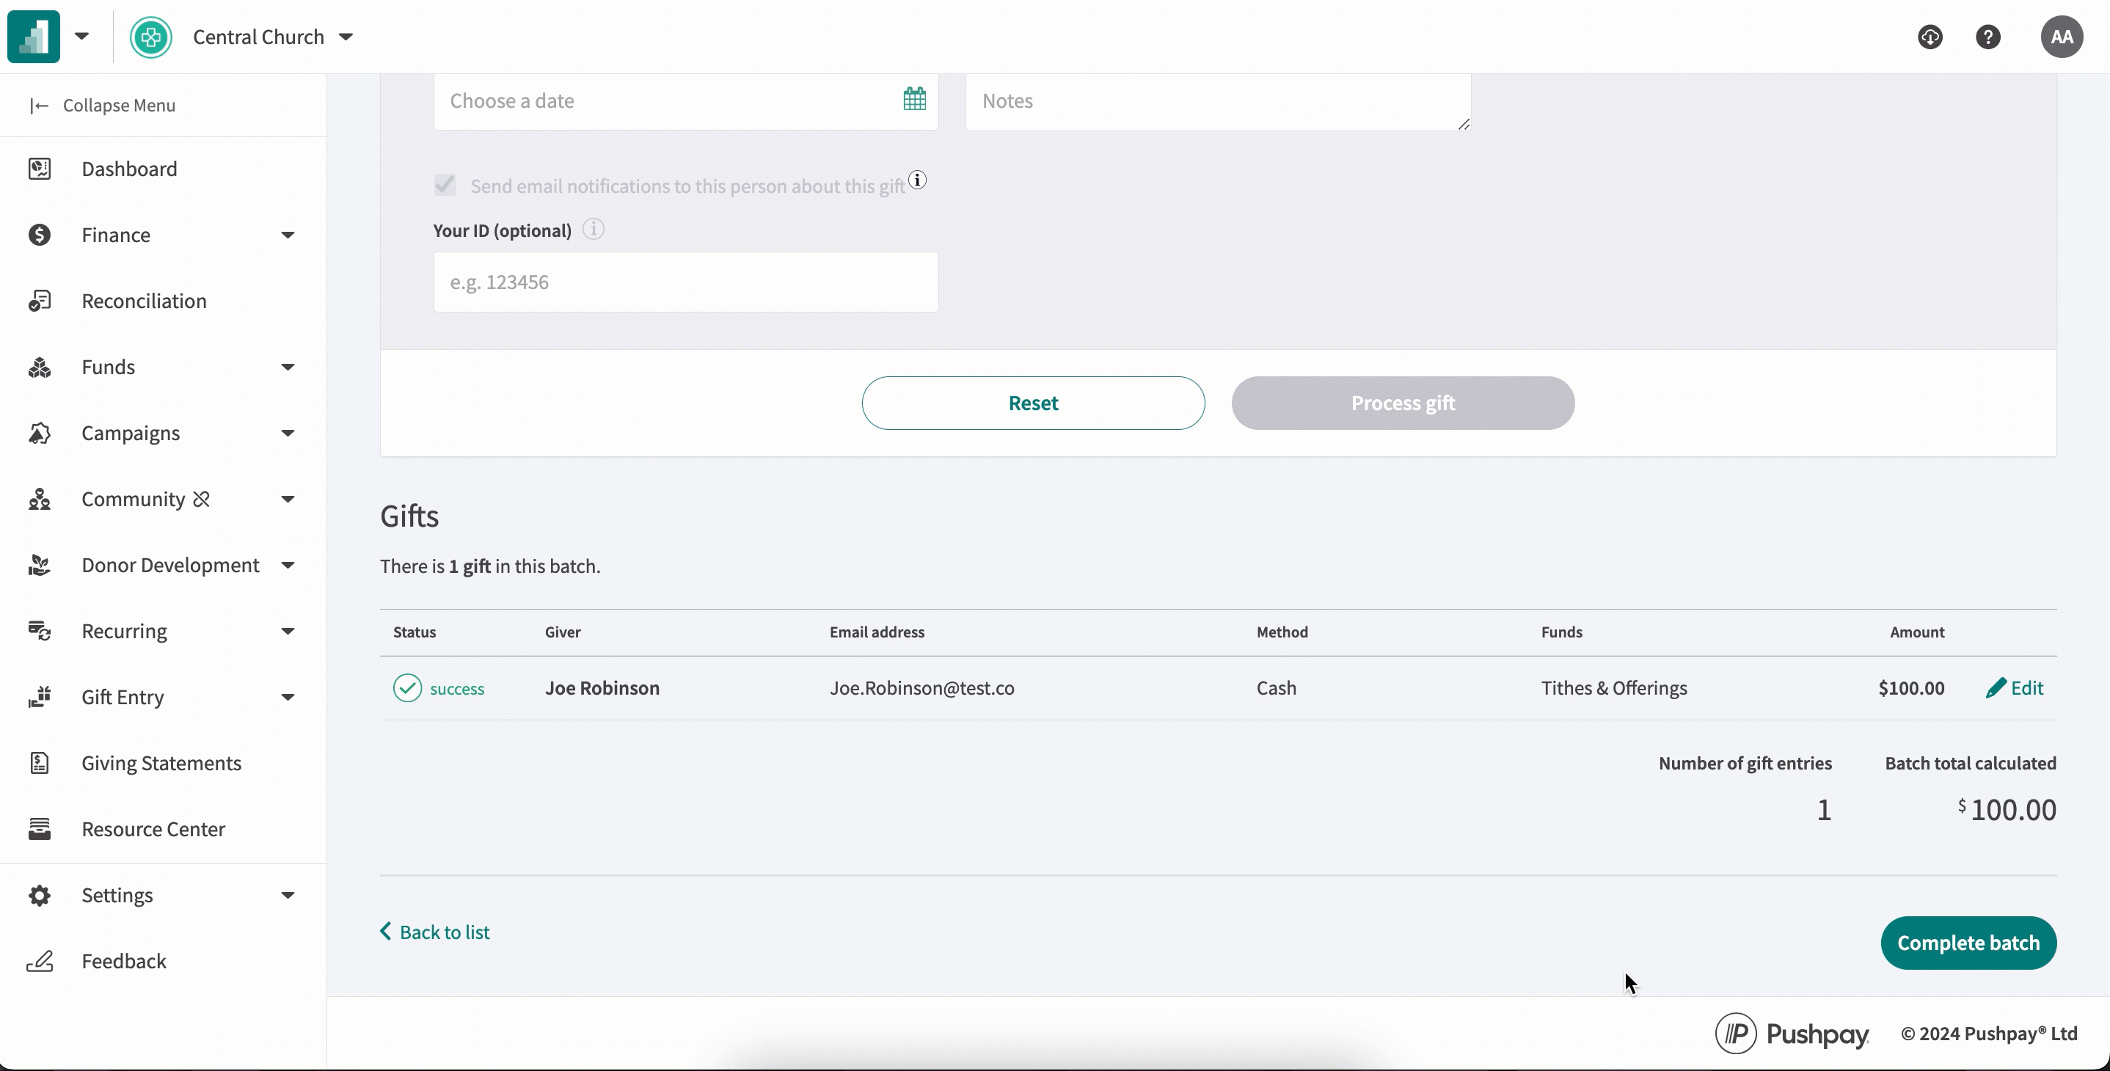This screenshot has height=1071, width=2110.
Task: Open the calendar icon to choose a date
Action: pos(914,98)
